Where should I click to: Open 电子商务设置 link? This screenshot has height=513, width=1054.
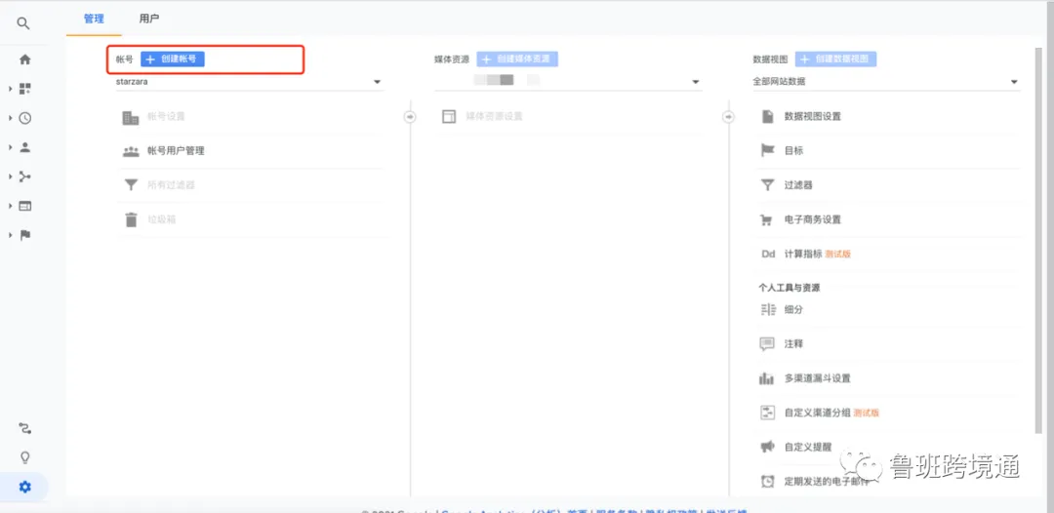point(813,219)
